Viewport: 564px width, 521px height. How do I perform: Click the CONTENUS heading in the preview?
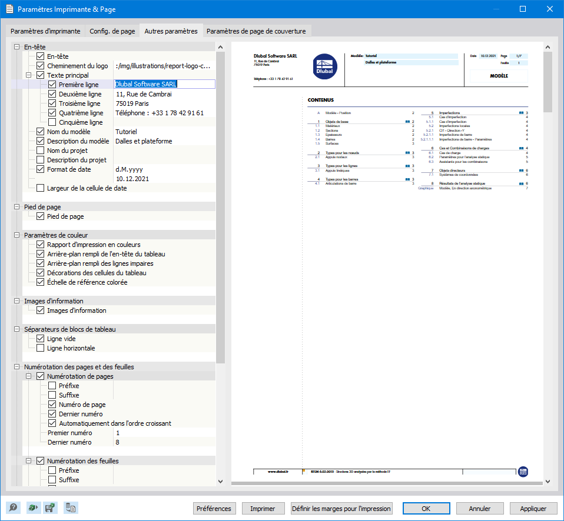[x=320, y=100]
